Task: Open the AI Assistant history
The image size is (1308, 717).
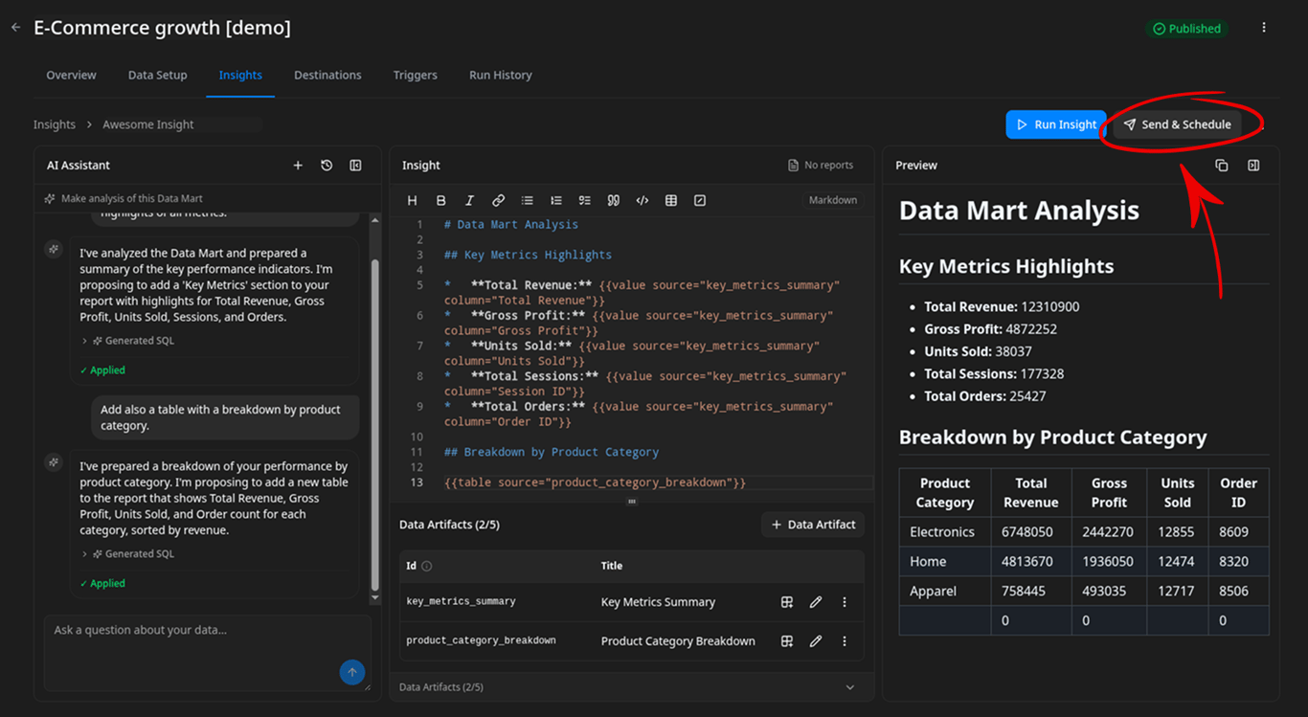Action: 327,165
